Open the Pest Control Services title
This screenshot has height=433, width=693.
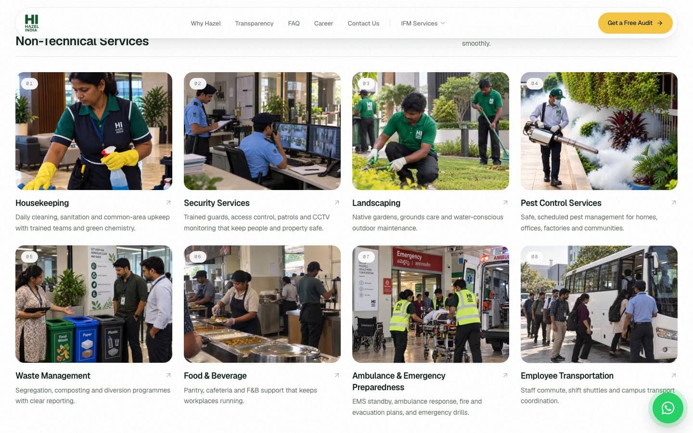click(x=561, y=203)
